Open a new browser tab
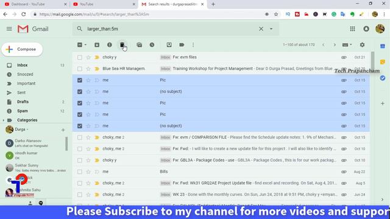 point(213,4)
